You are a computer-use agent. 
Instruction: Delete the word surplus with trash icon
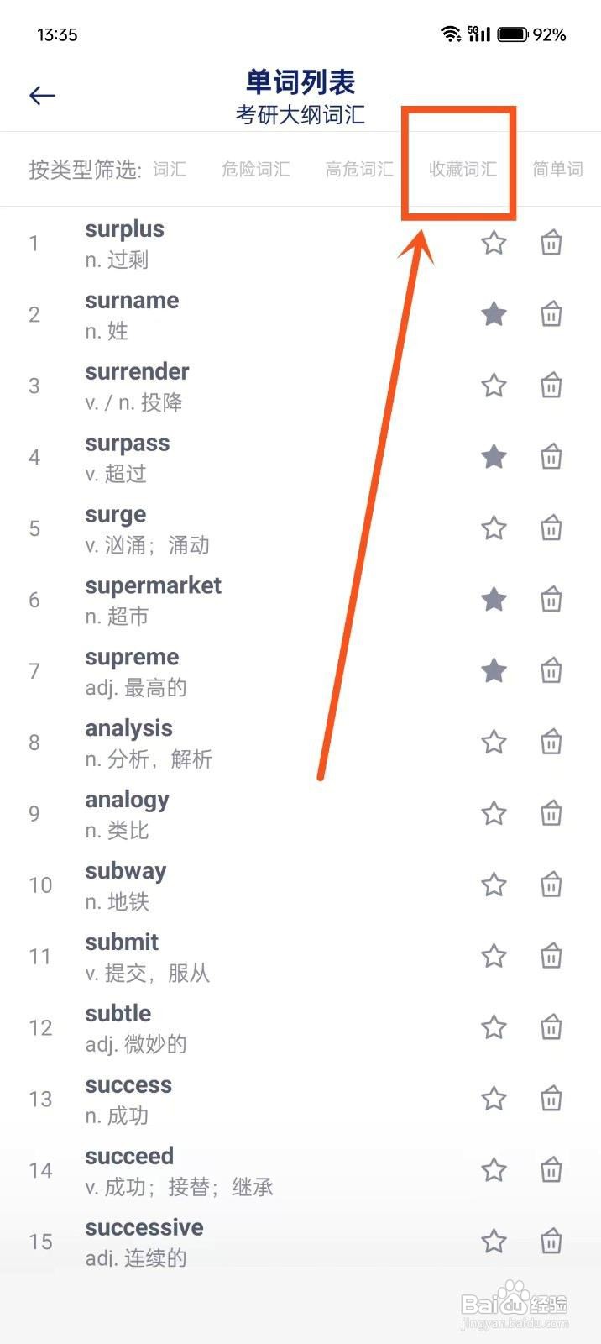pos(551,243)
